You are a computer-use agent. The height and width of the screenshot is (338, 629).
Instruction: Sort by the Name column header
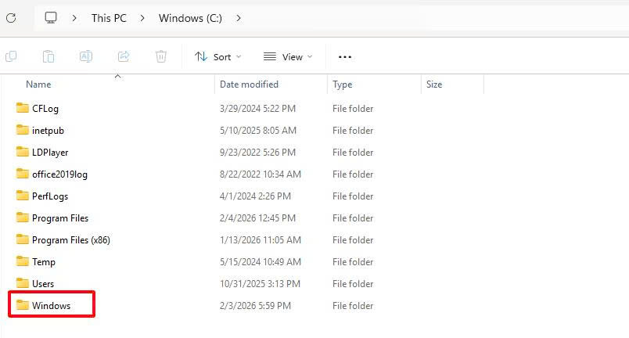click(x=38, y=84)
